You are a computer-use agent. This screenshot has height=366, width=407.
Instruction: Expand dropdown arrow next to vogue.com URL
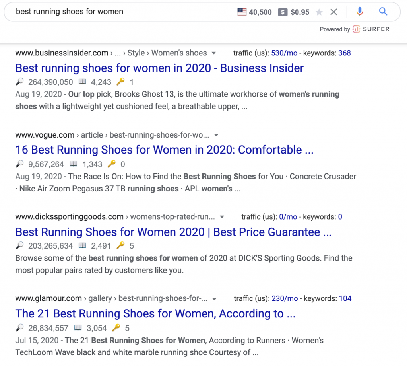click(x=216, y=135)
